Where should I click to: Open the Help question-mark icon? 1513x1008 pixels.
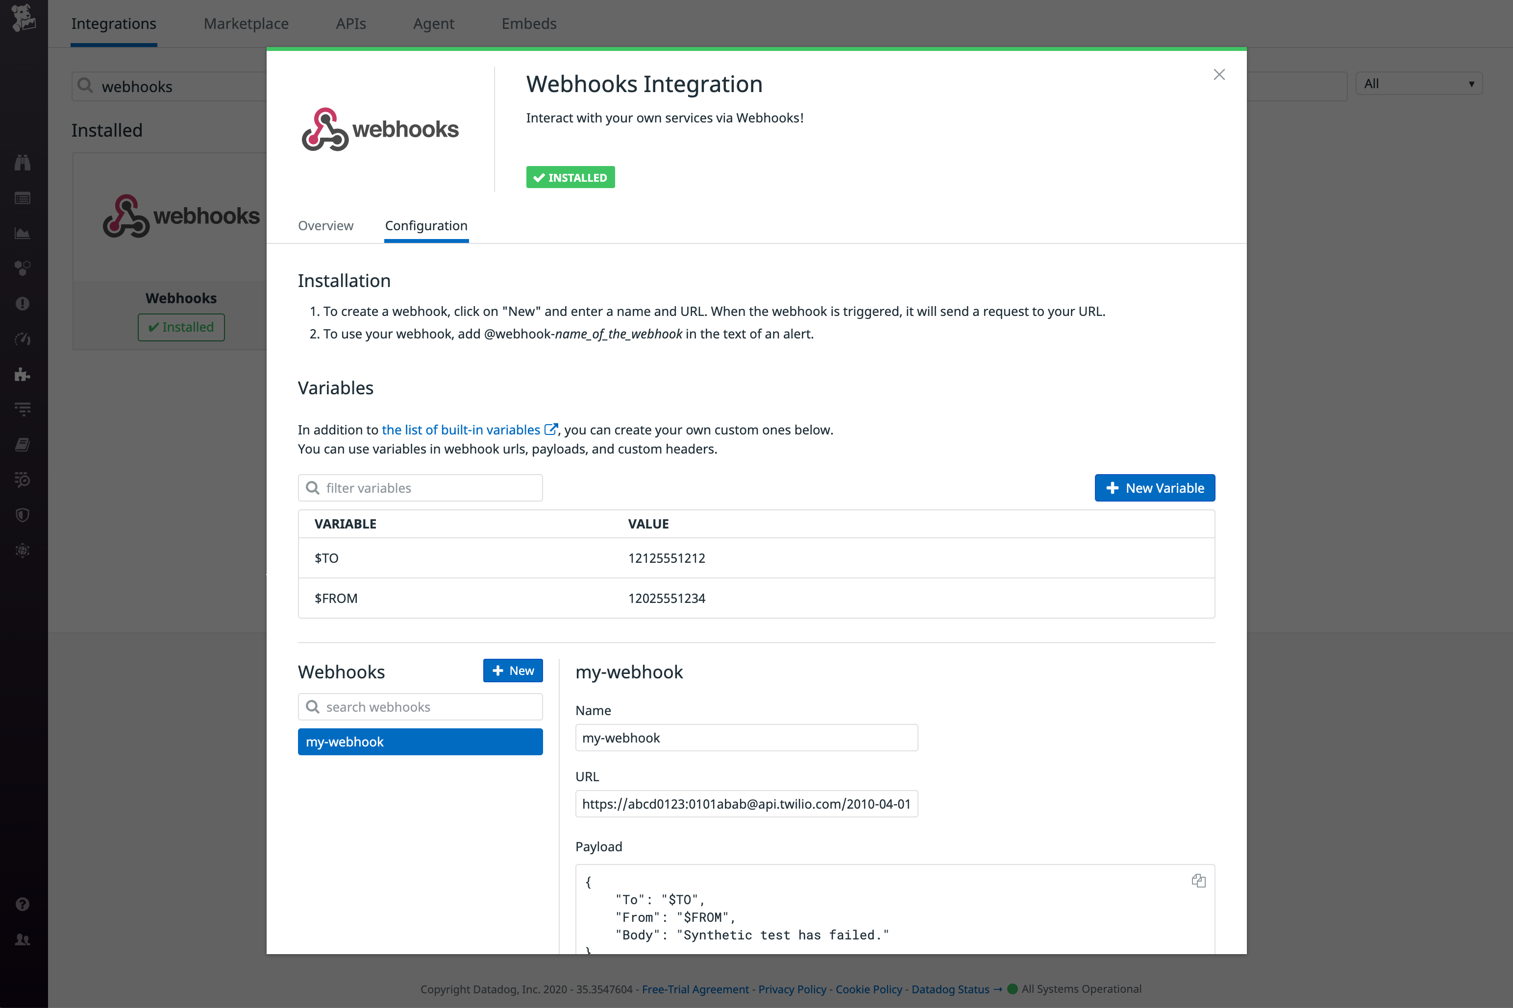coord(23,903)
